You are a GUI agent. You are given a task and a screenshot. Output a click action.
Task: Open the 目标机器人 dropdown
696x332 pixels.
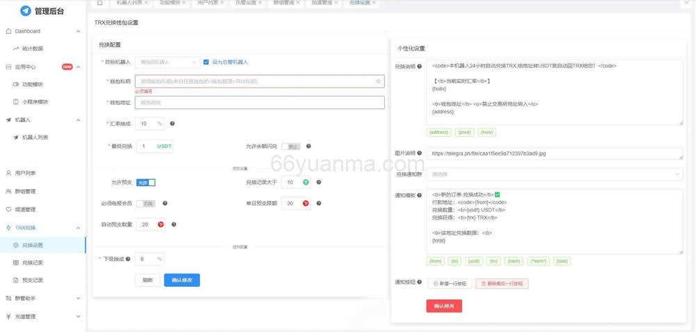[x=168, y=63]
